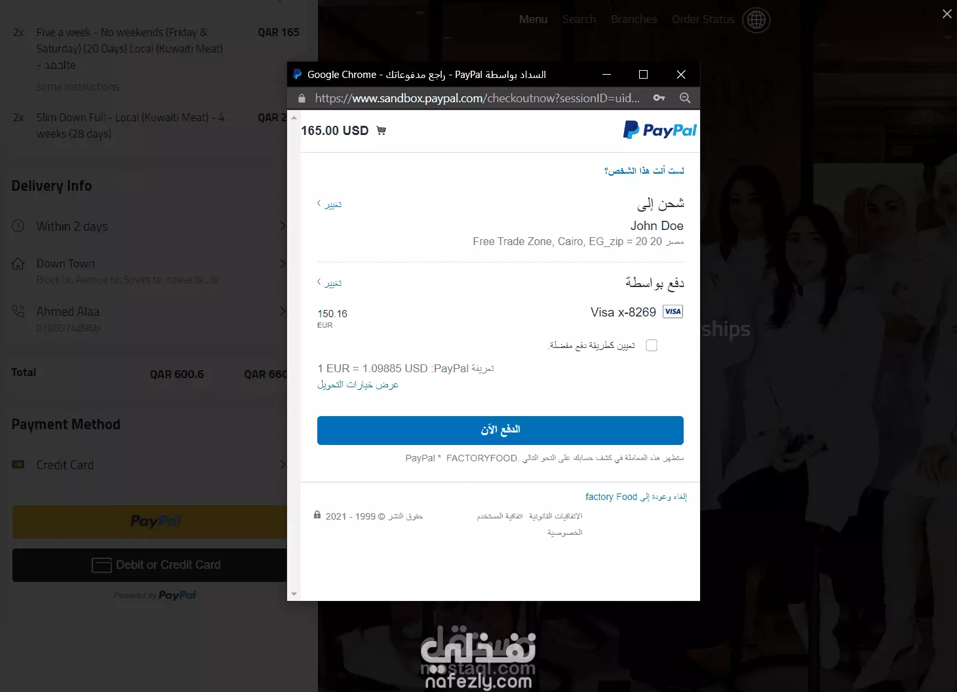Click the shopping cart icon beside 165.00 USD
This screenshot has width=957, height=692.
point(381,130)
